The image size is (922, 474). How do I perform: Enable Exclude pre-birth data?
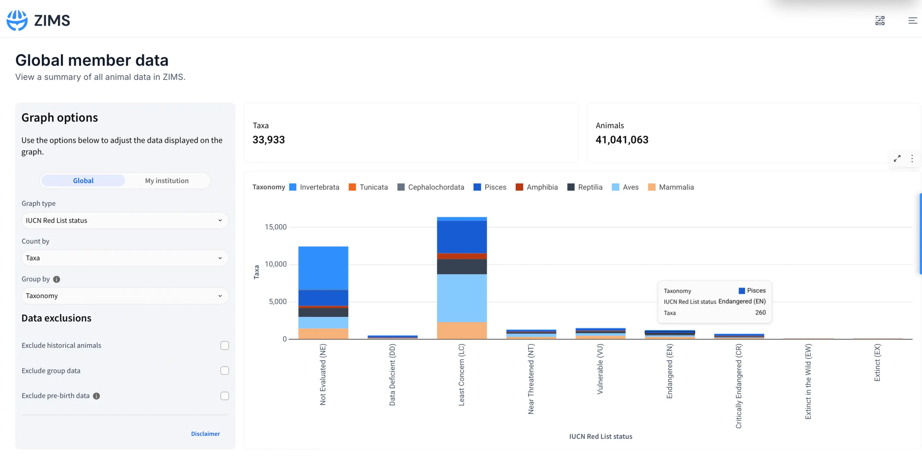224,396
